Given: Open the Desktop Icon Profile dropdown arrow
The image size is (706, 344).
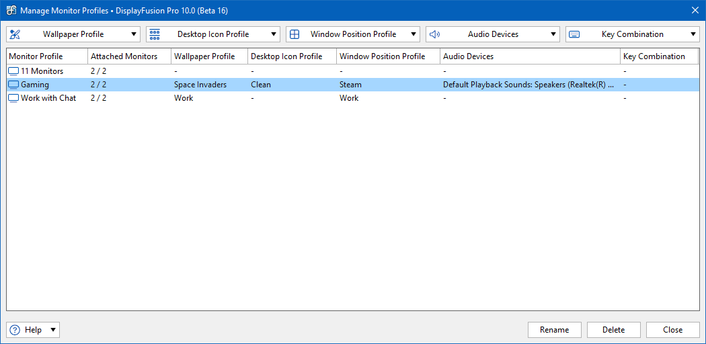Looking at the screenshot, I should (x=273, y=34).
